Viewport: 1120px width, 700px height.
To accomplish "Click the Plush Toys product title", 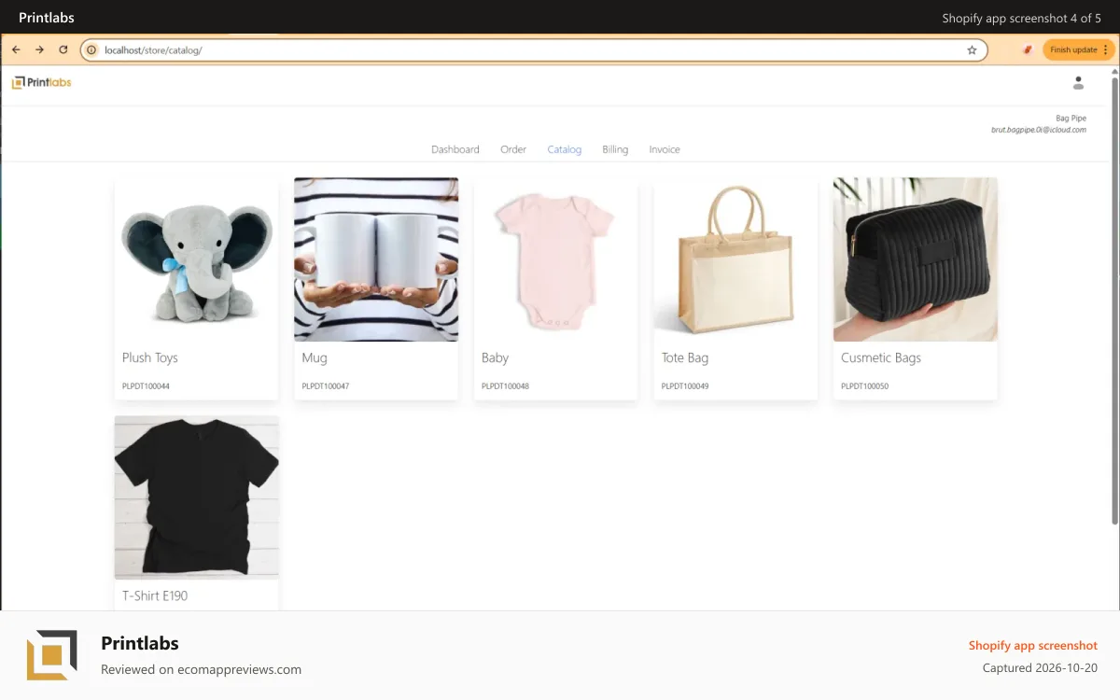I will click(150, 358).
